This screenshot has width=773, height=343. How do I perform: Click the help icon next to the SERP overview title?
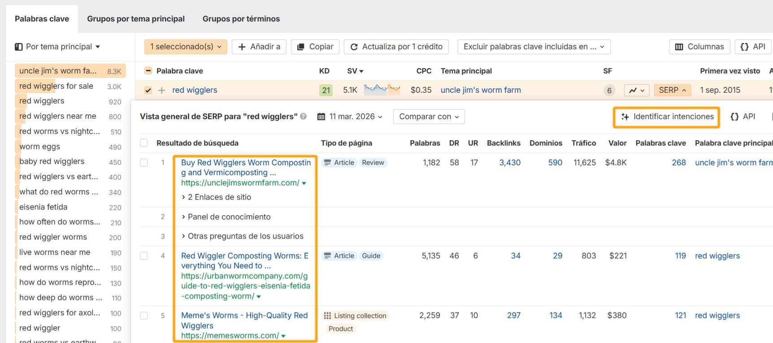304,116
